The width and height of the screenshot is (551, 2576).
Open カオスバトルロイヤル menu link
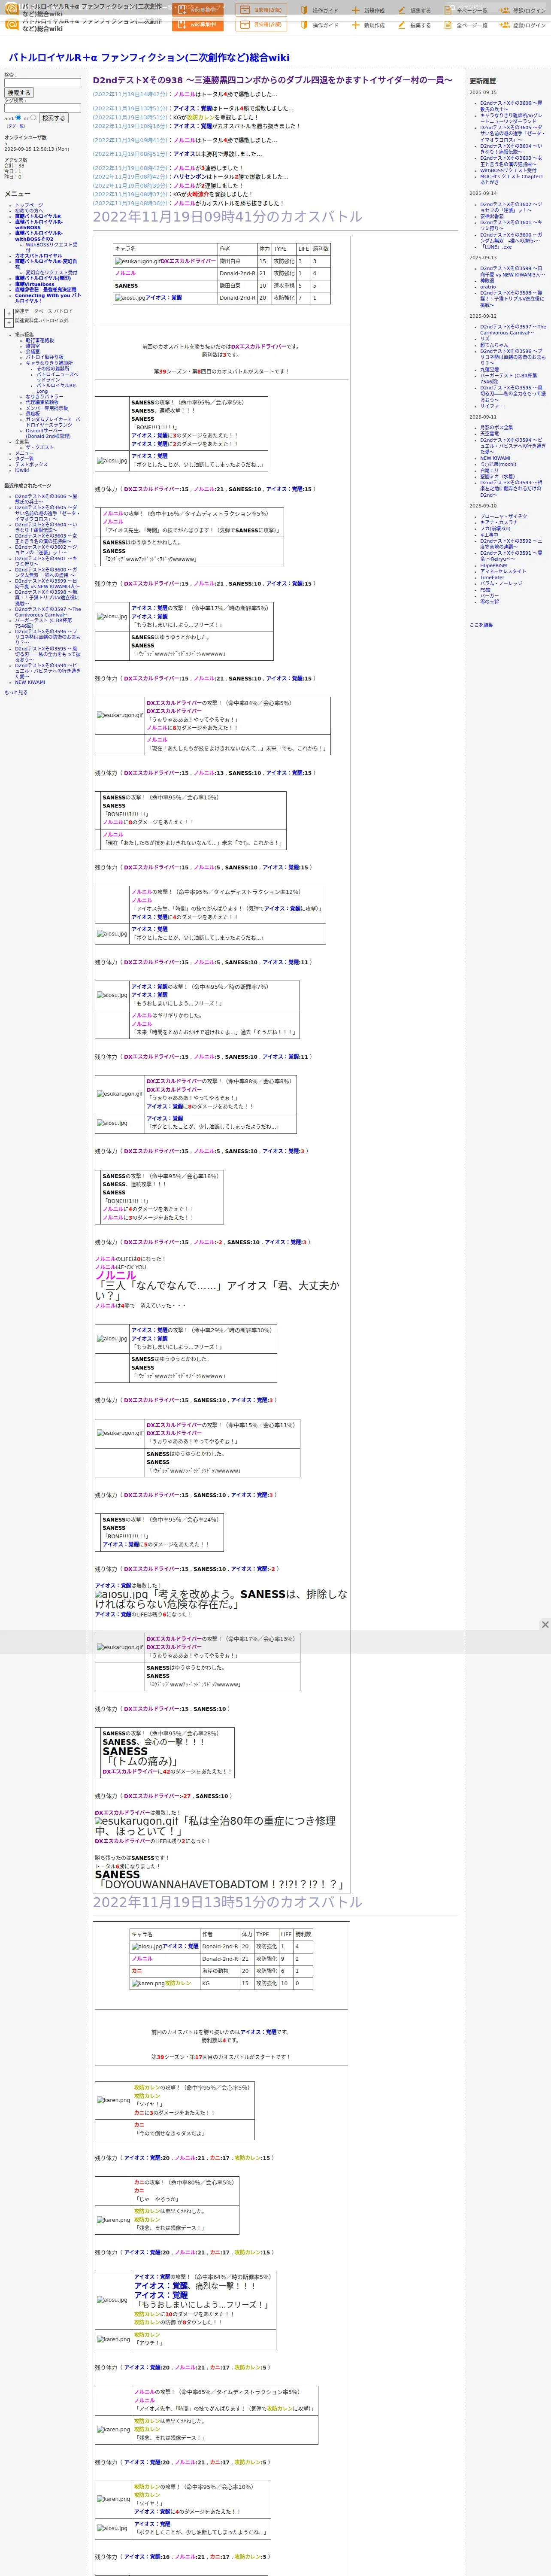coord(38,255)
